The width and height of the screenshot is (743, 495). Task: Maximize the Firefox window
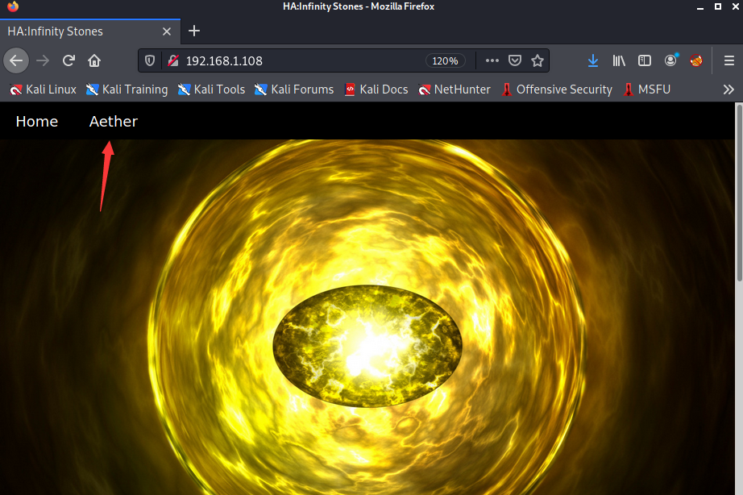pyautogui.click(x=718, y=6)
